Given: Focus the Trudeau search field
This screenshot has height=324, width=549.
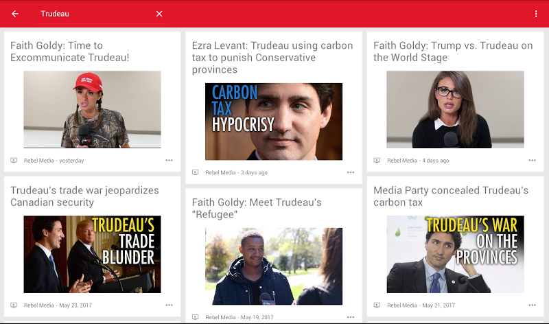Looking at the screenshot, I should (95, 14).
